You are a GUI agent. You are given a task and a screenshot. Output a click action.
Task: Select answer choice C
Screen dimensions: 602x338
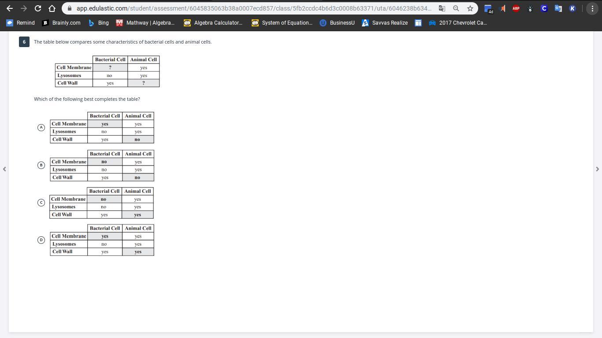click(41, 202)
